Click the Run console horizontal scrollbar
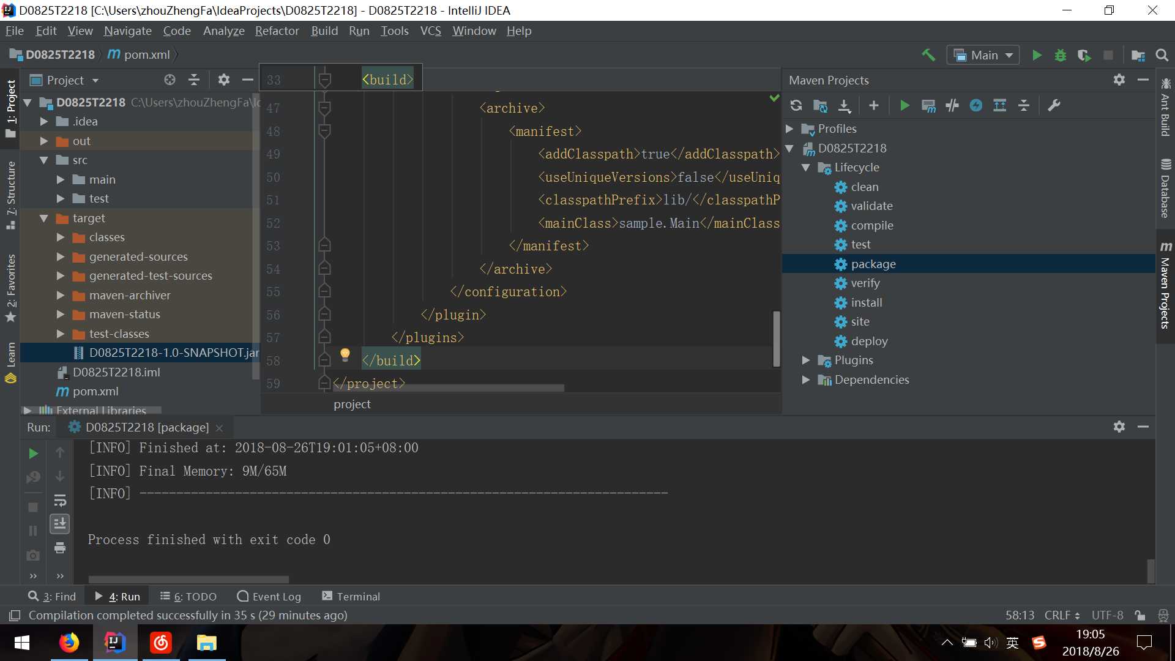 tap(188, 579)
